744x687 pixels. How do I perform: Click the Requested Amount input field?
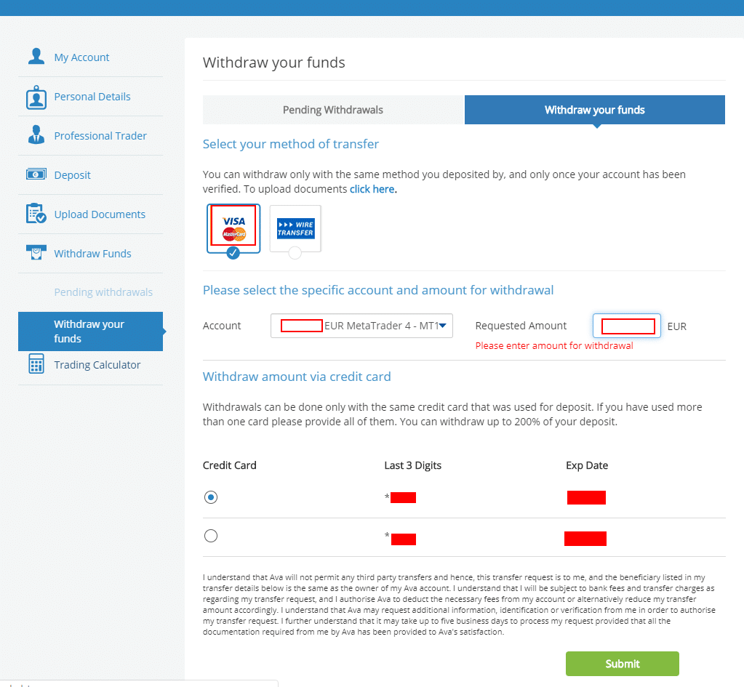(626, 326)
